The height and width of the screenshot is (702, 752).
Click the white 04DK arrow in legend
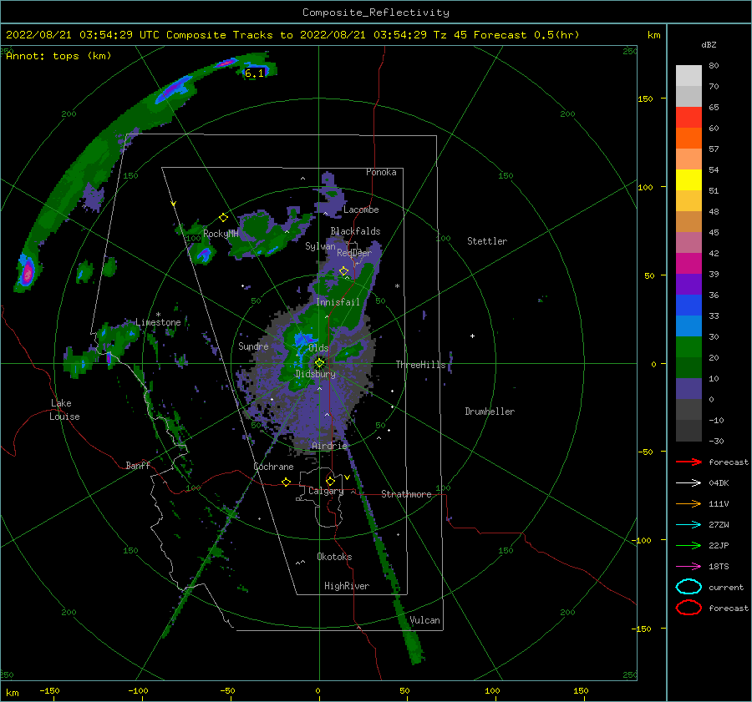click(x=688, y=483)
